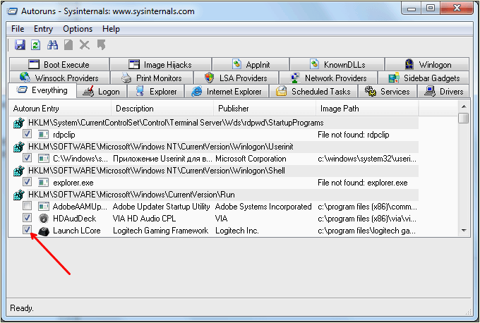Open the Options menu
This screenshot has width=480, height=323.
pos(78,29)
